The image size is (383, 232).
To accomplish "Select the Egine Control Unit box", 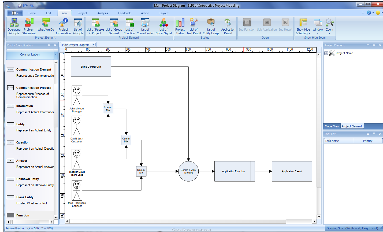I will click(91, 67).
